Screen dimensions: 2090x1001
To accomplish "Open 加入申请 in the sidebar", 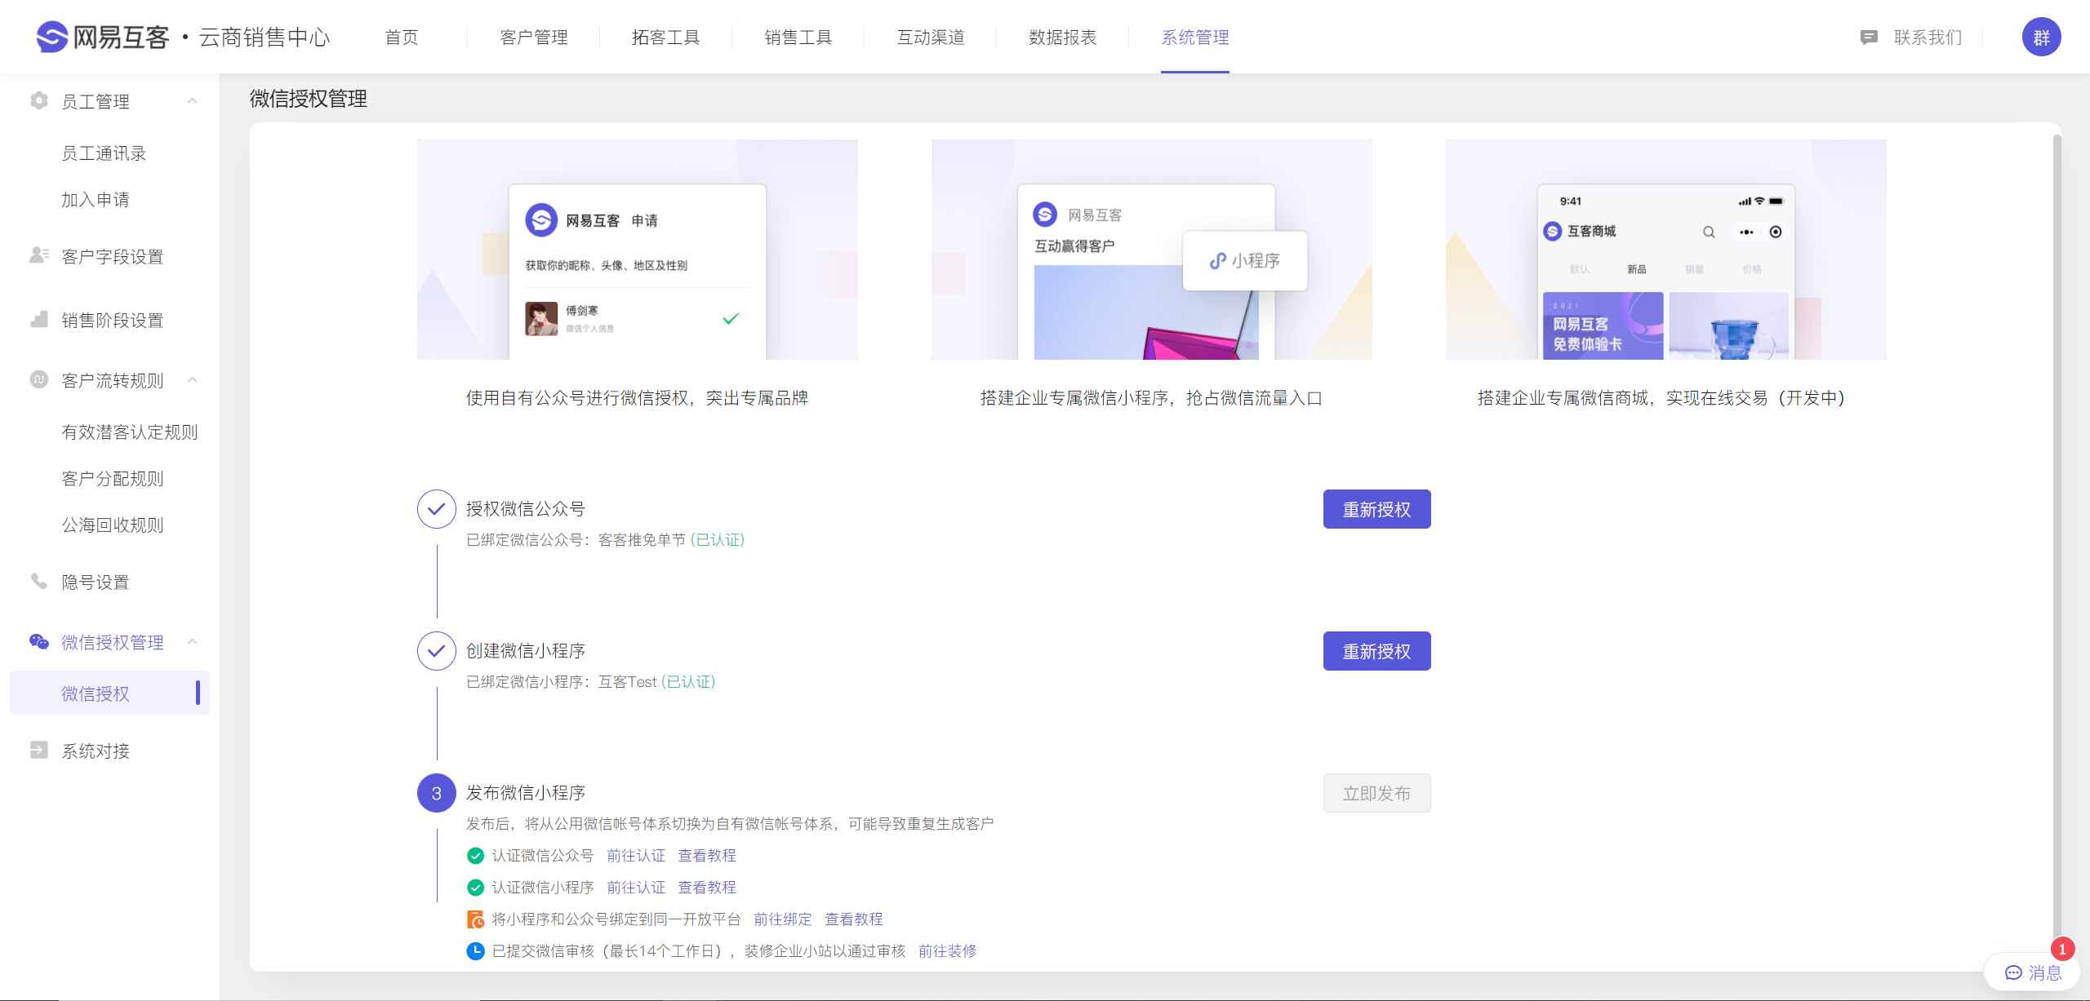I will coord(96,200).
